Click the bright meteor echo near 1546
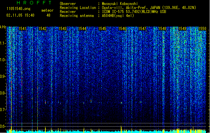The width and height of the screenshot is (210, 133). pos(121,103)
